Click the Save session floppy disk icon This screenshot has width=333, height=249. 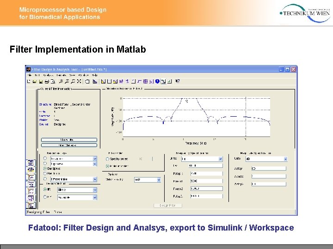coord(41,81)
